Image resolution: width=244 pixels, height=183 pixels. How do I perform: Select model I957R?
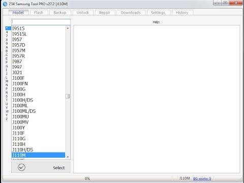pyautogui.click(x=39, y=56)
